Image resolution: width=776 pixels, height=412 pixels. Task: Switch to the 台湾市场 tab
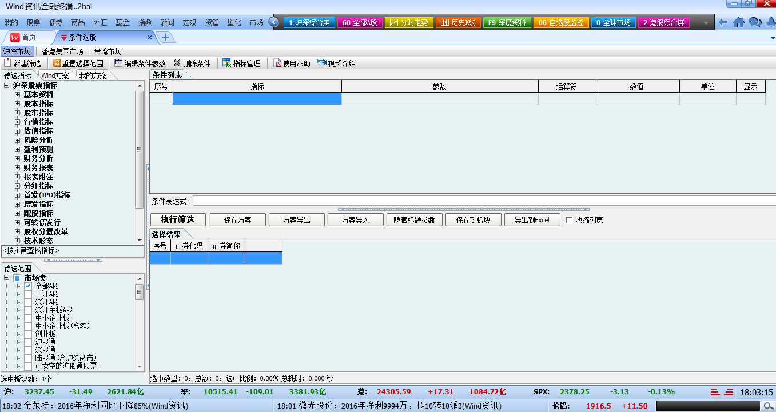108,51
